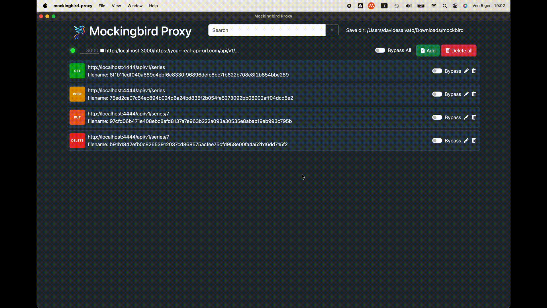Click the 3000 port number field
This screenshot has height=308, width=547.
tap(89, 50)
